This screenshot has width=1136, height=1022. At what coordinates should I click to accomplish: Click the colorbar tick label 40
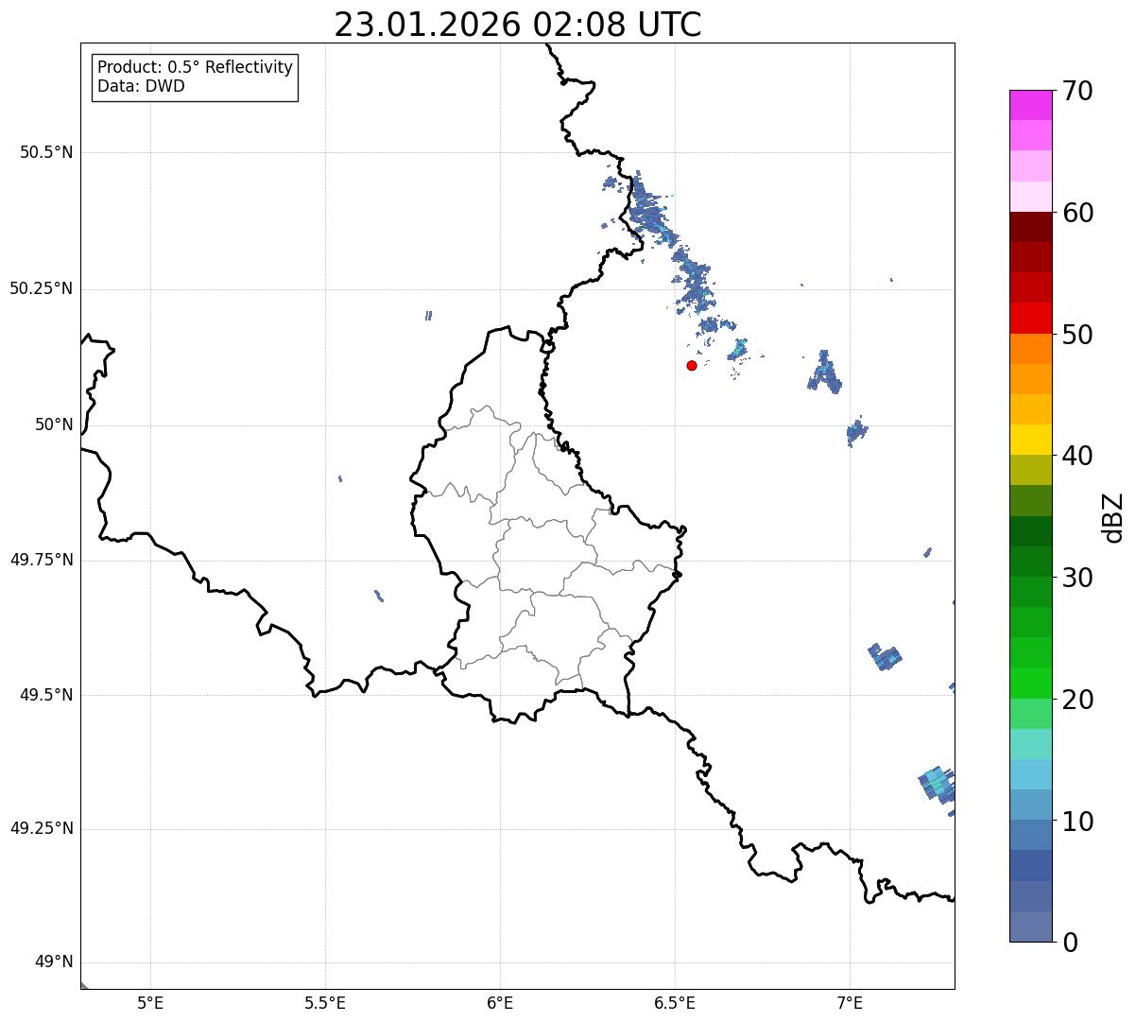pos(1077,456)
